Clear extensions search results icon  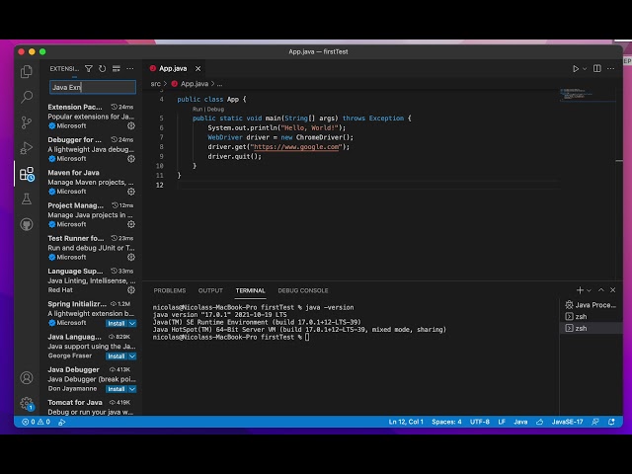point(117,68)
